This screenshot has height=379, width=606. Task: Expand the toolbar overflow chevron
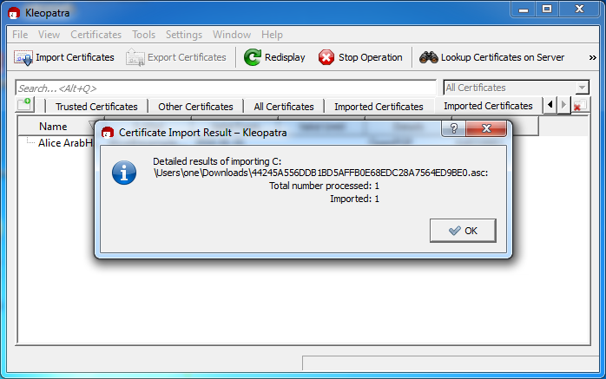tap(592, 58)
